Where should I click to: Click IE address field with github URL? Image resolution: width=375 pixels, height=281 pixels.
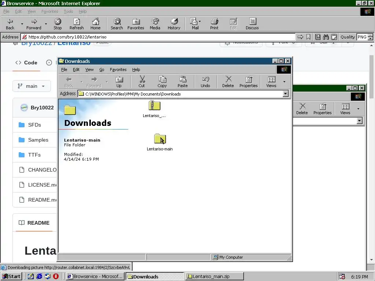point(158,37)
